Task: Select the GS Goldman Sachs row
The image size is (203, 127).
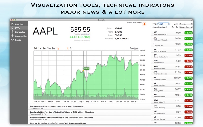Action: (172, 78)
